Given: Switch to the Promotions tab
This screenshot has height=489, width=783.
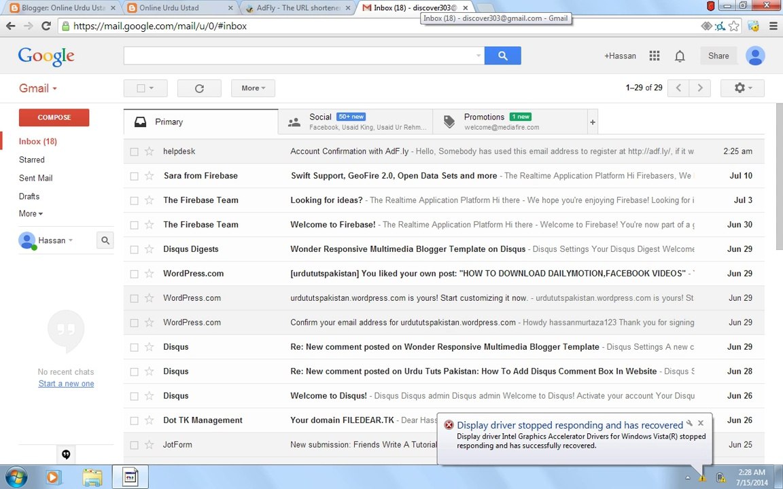Looking at the screenshot, I should click(x=510, y=122).
